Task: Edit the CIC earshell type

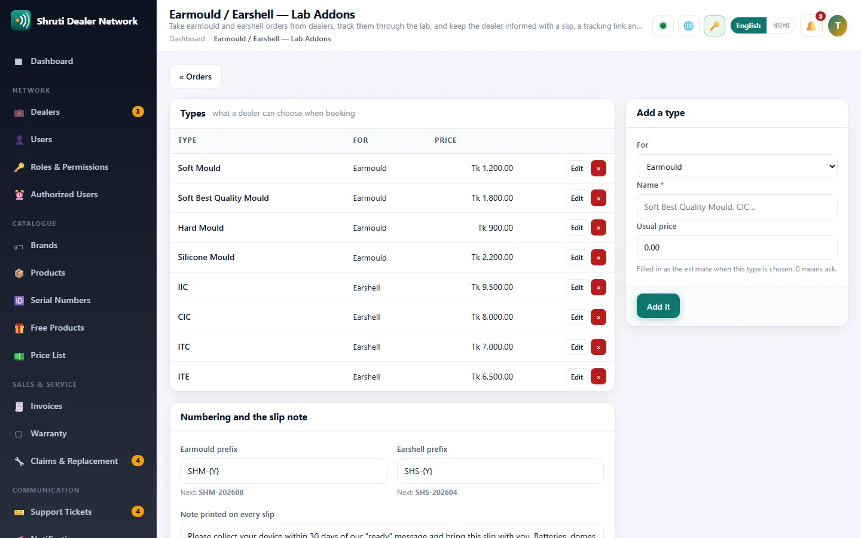Action: tap(577, 317)
